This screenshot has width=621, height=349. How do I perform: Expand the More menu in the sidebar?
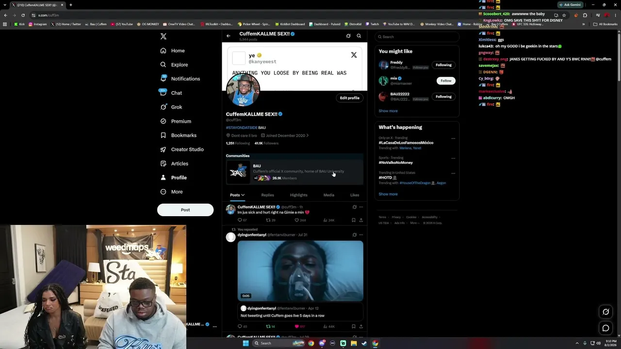172,191
